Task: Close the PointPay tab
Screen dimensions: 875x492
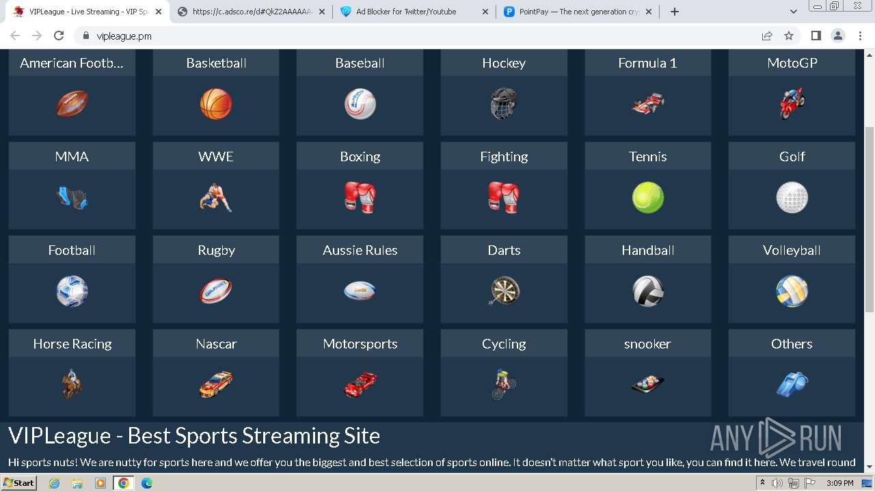Action: click(649, 12)
